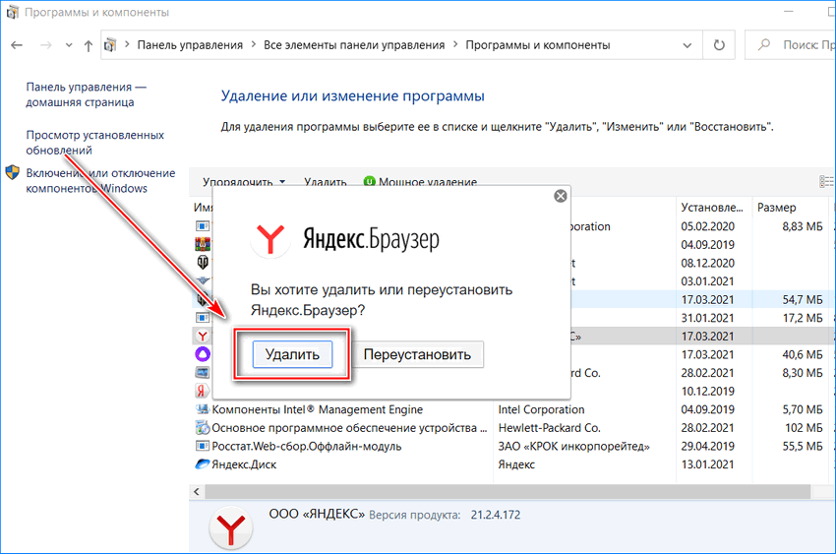Click red Я icon in 10.12.2019 row

click(x=202, y=391)
